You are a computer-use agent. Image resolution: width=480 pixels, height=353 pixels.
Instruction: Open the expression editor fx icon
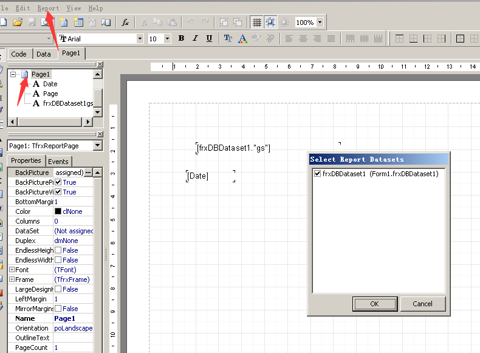coord(126,22)
